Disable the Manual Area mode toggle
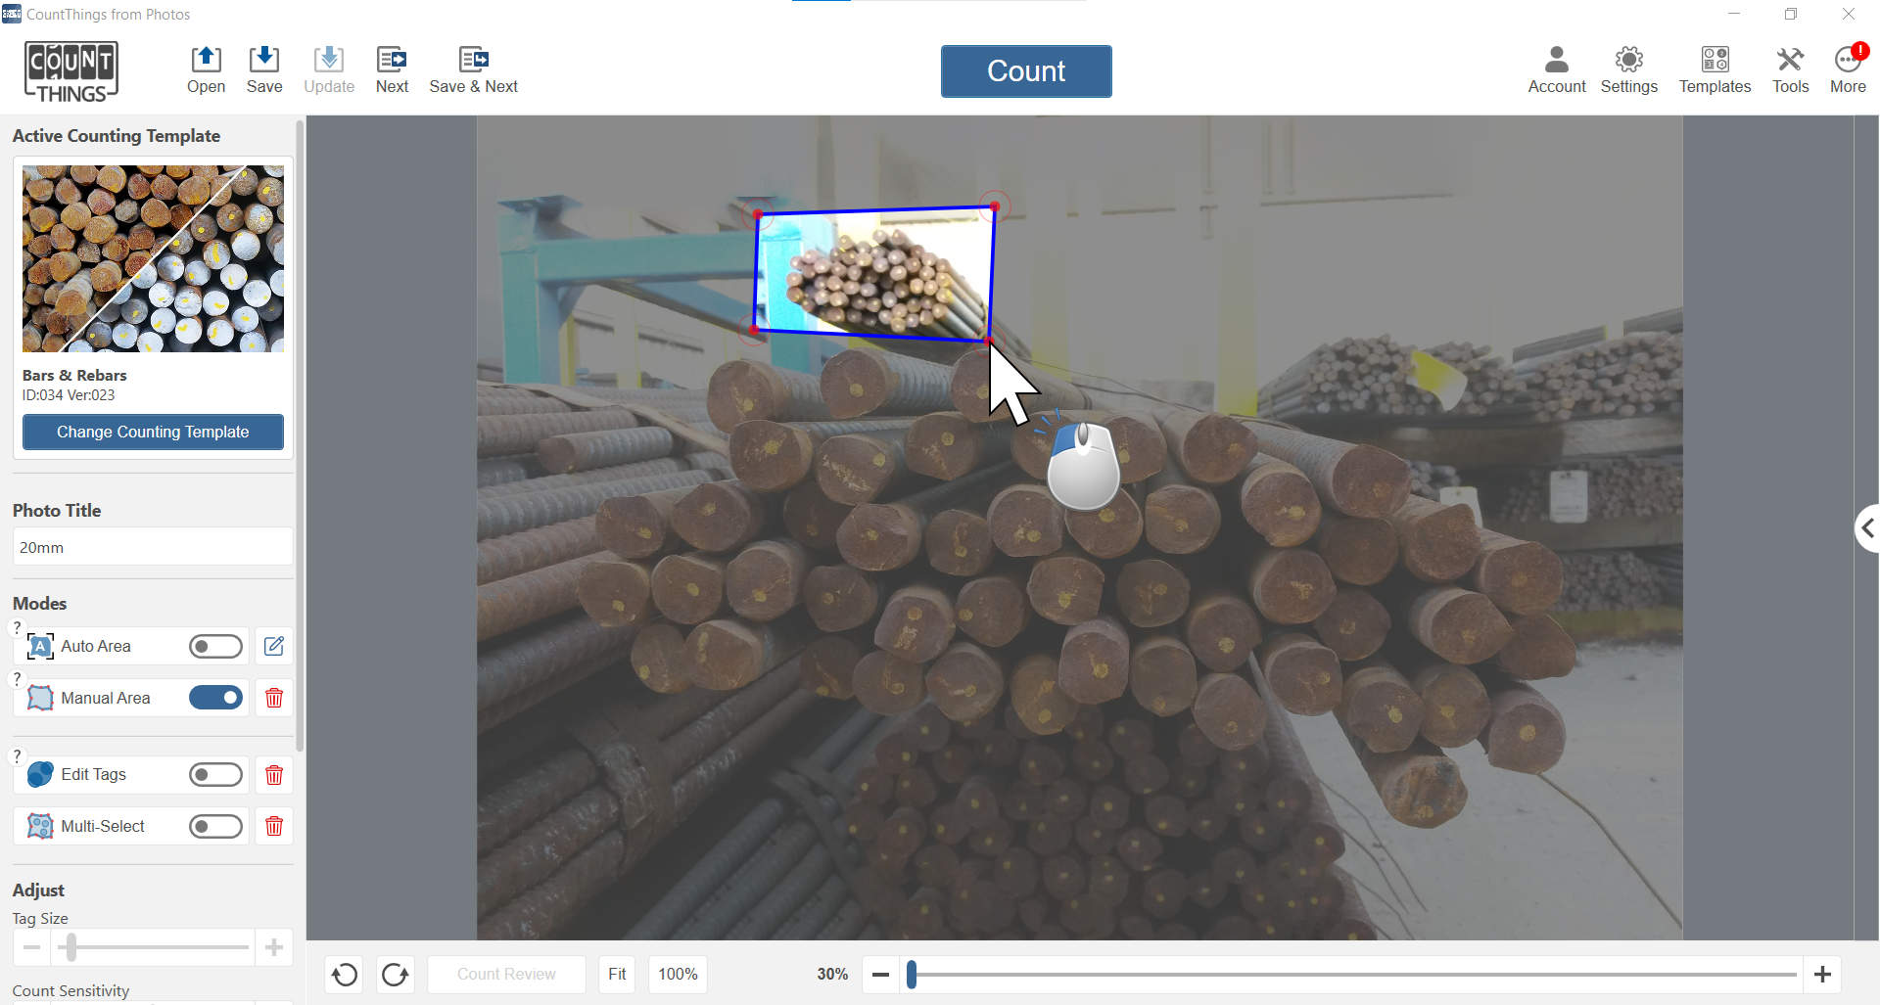This screenshot has height=1005, width=1880. click(215, 698)
